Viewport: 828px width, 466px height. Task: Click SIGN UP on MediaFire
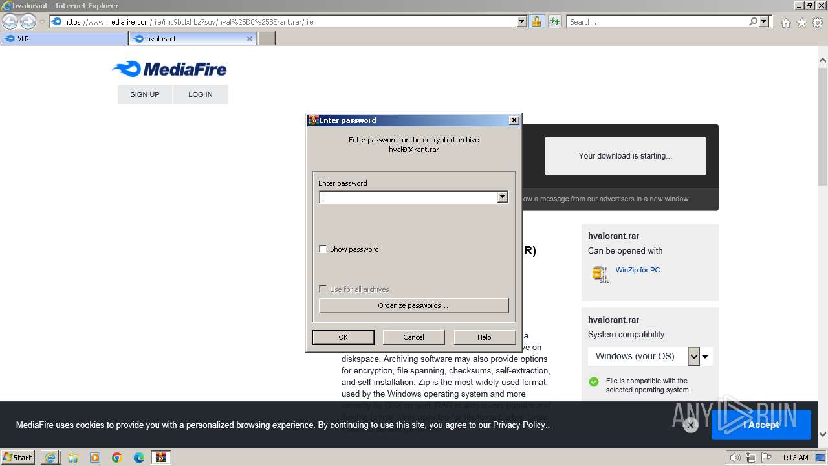pos(145,94)
